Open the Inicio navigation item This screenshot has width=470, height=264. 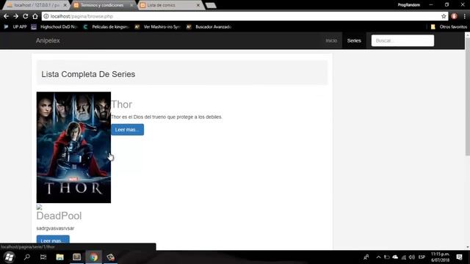coord(331,41)
